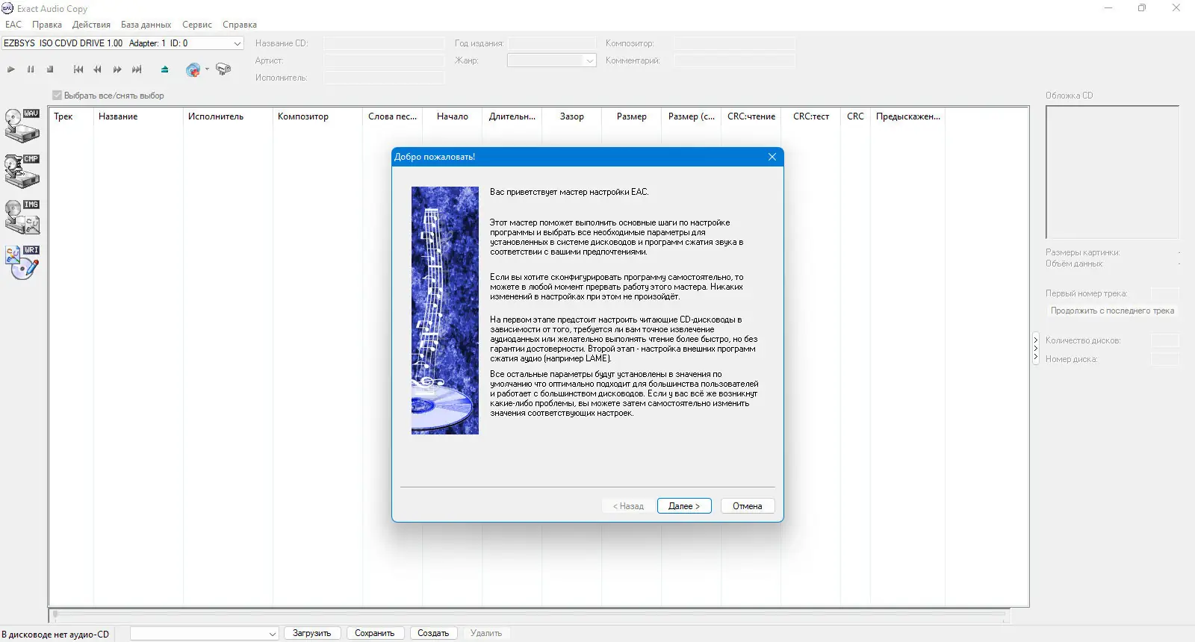Click the Удалить button
The height and width of the screenshot is (642, 1195).
(x=486, y=633)
